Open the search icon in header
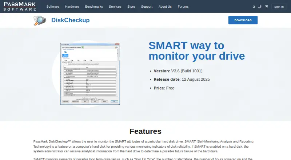Viewport: 291px width, 160px height. tap(254, 7)
